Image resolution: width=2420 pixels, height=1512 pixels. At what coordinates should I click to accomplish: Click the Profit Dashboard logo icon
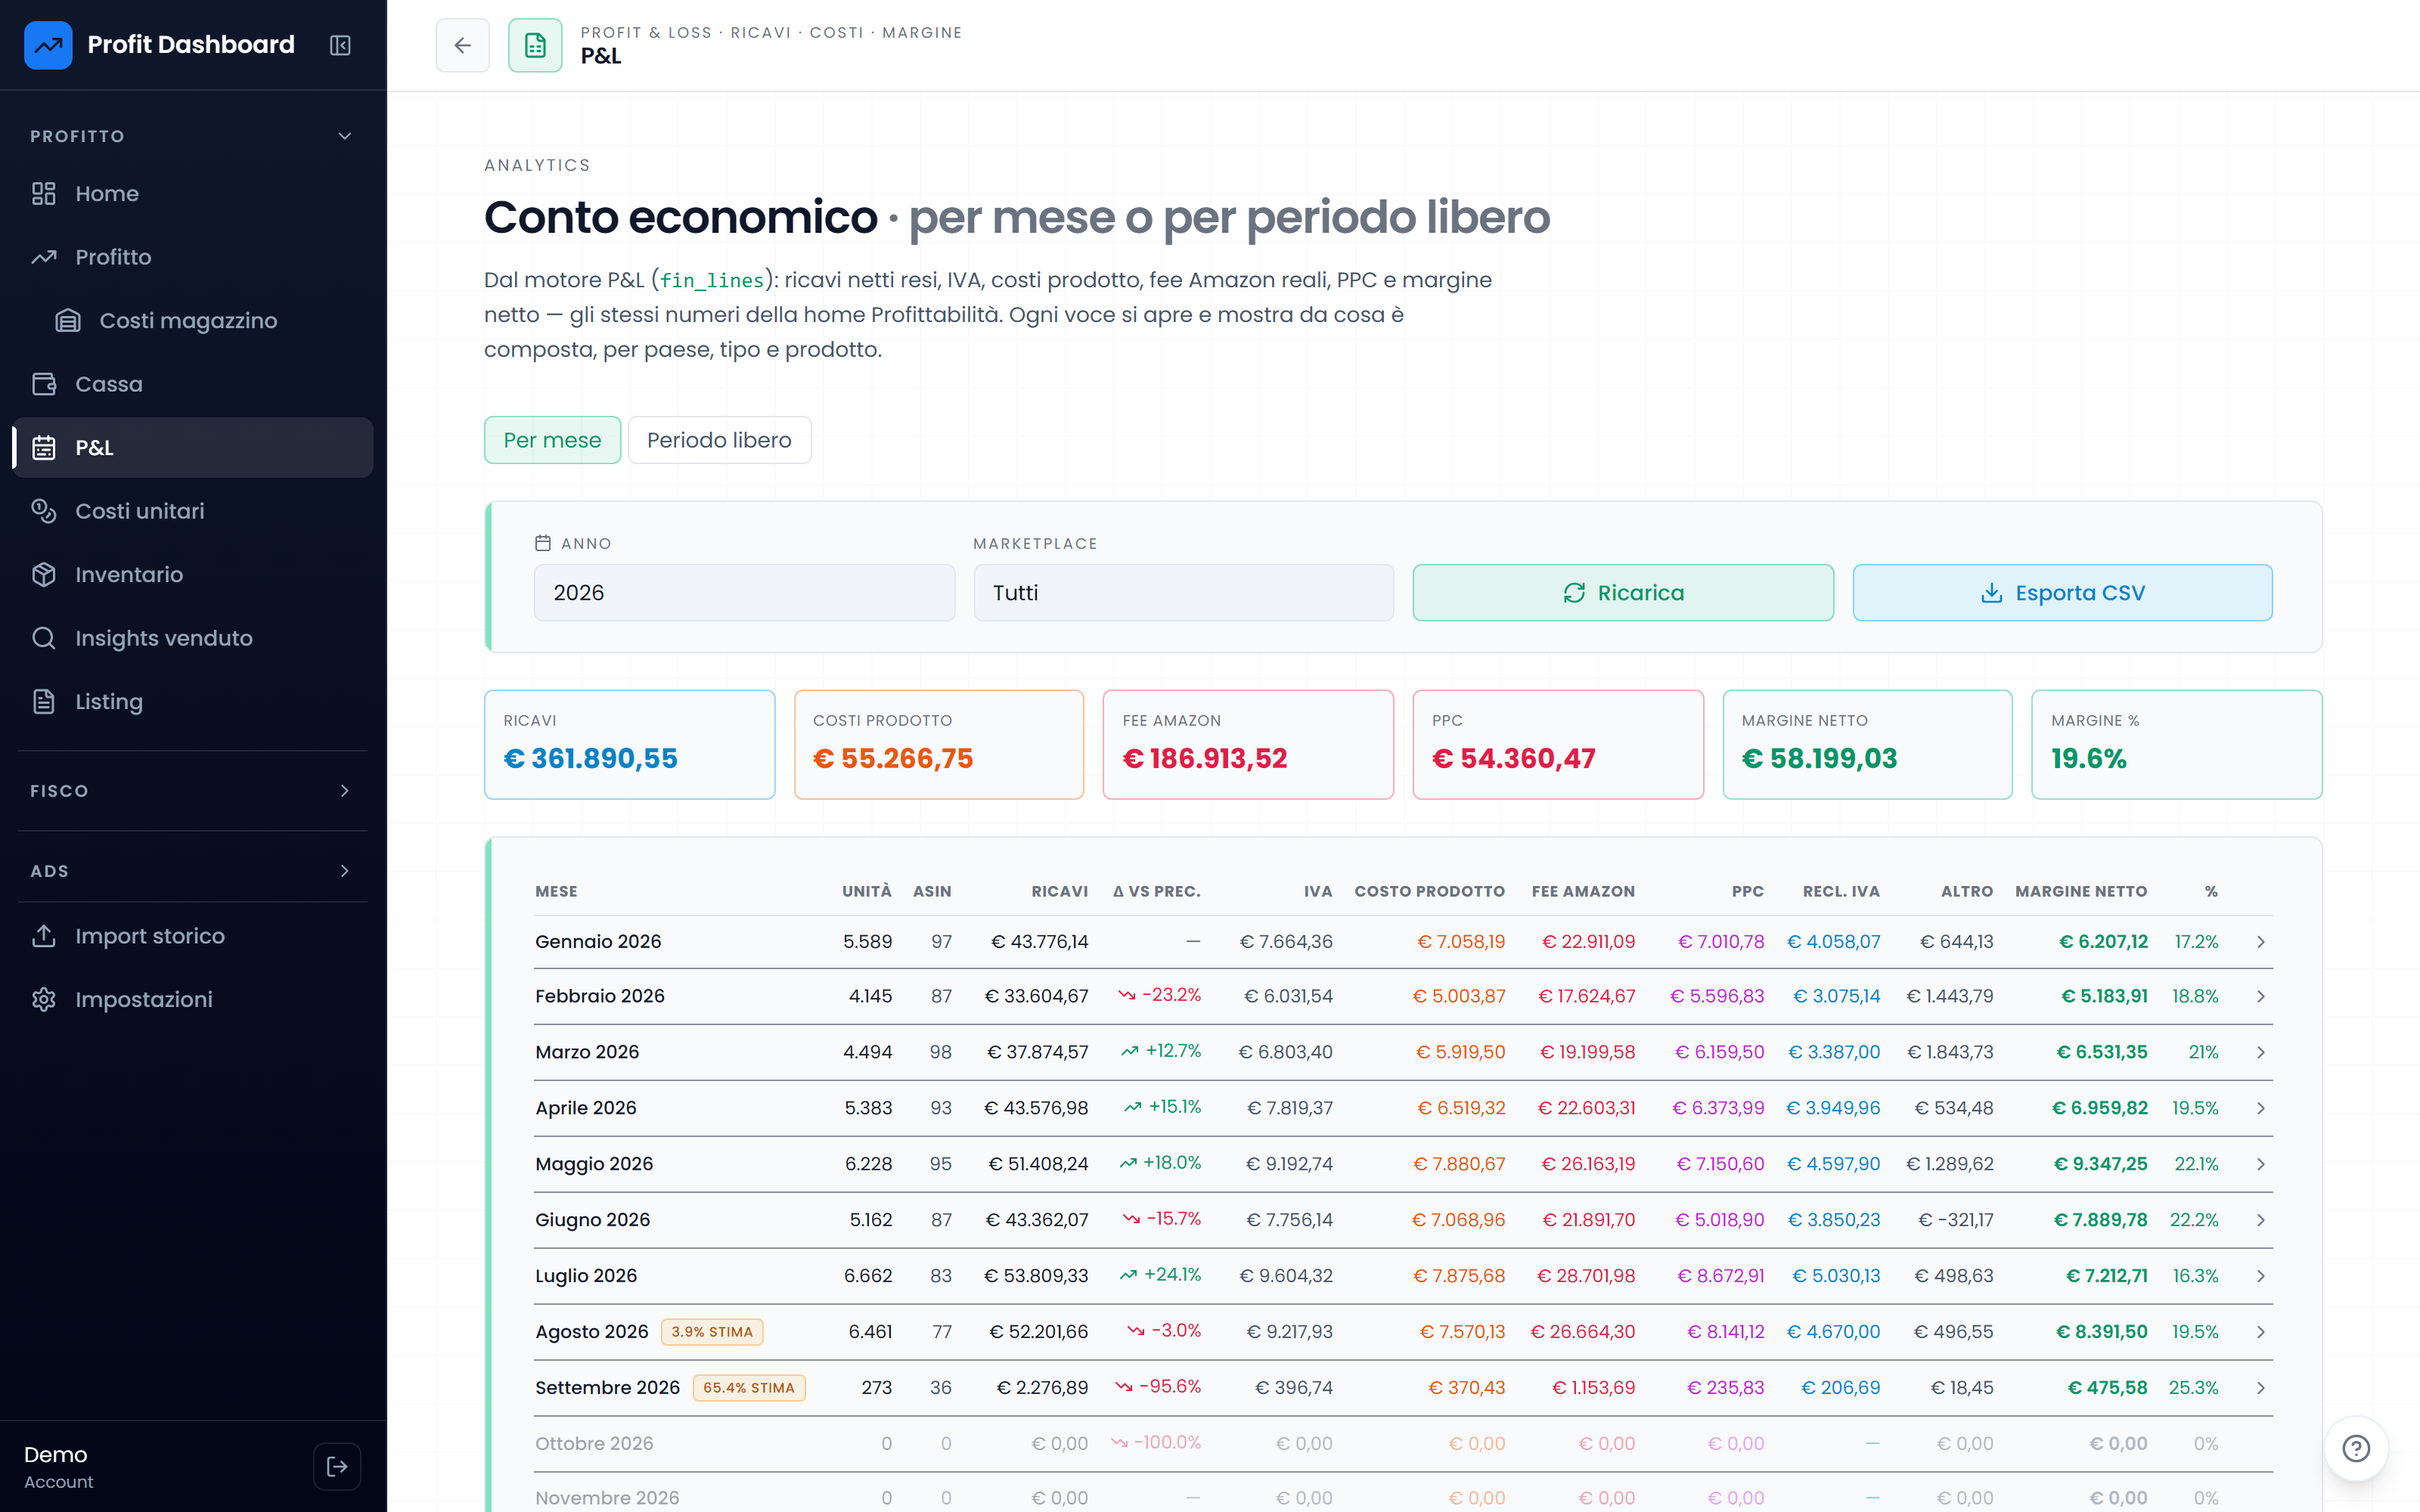pos(48,45)
